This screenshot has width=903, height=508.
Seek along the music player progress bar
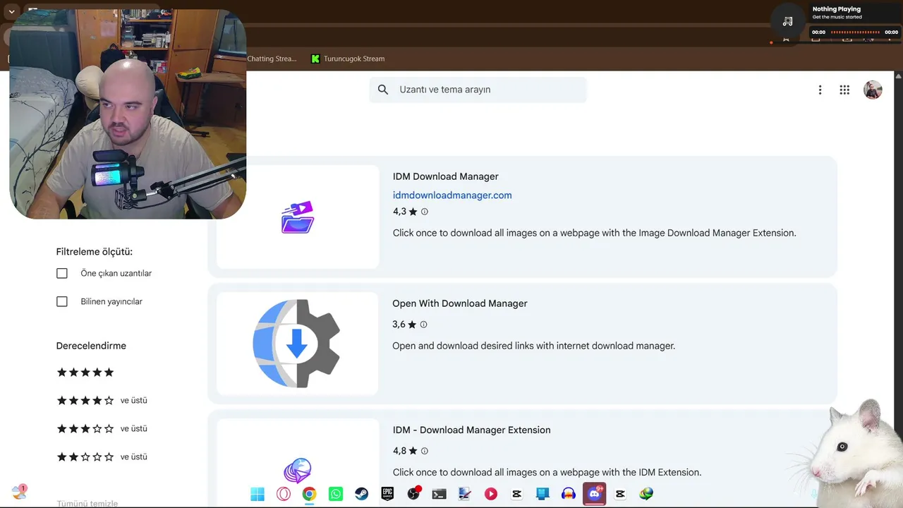(855, 32)
